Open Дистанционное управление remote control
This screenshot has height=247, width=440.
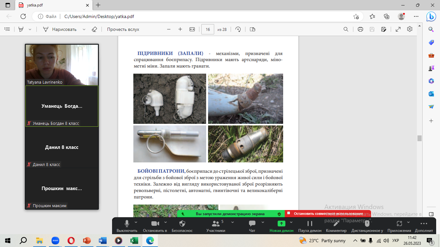[367, 226]
